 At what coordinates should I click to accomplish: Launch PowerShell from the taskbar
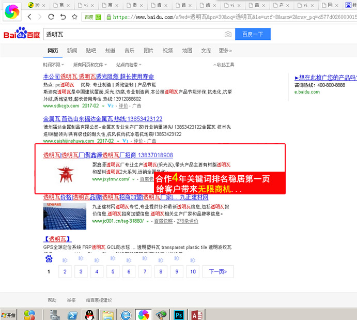pos(73,315)
